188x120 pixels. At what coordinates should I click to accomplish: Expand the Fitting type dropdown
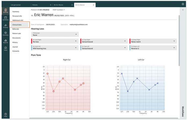55,34
